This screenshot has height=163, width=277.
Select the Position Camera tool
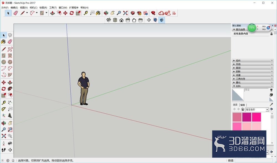(x=4, y=143)
